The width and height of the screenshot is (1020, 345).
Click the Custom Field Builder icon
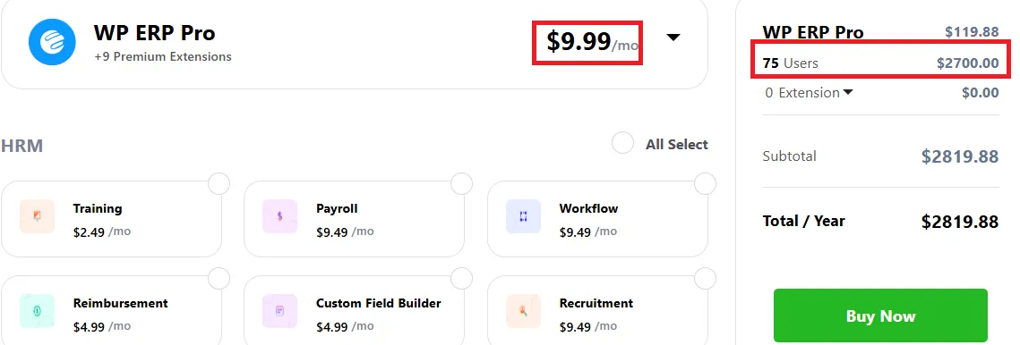pyautogui.click(x=279, y=311)
